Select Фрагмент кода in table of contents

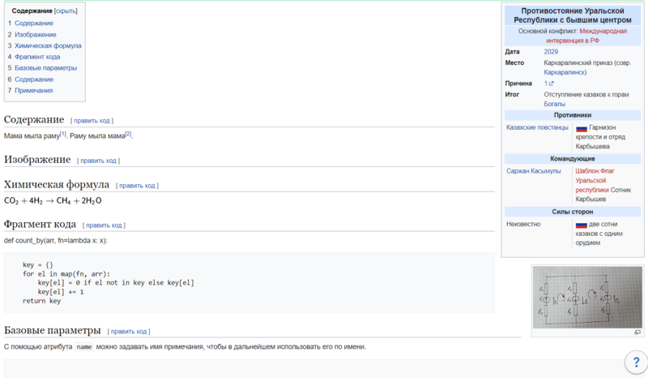point(37,58)
